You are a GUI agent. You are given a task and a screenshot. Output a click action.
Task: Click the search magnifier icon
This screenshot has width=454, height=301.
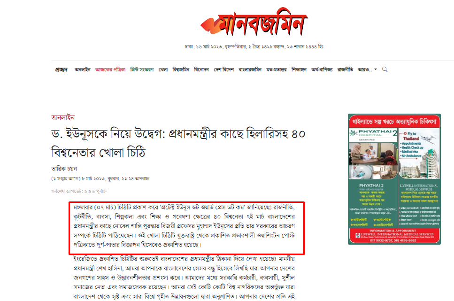(385, 69)
